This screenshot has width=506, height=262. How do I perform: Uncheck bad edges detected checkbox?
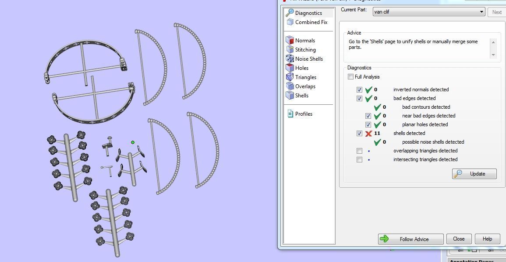[360, 98]
